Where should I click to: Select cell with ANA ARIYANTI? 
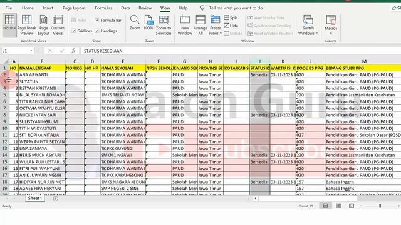42,75
